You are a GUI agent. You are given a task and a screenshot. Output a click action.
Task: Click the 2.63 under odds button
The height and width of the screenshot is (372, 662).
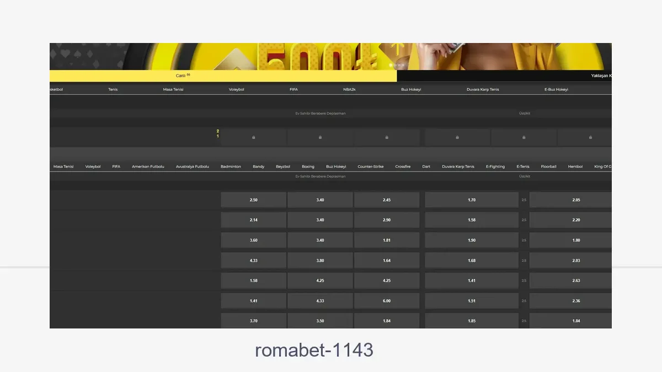[x=576, y=281]
